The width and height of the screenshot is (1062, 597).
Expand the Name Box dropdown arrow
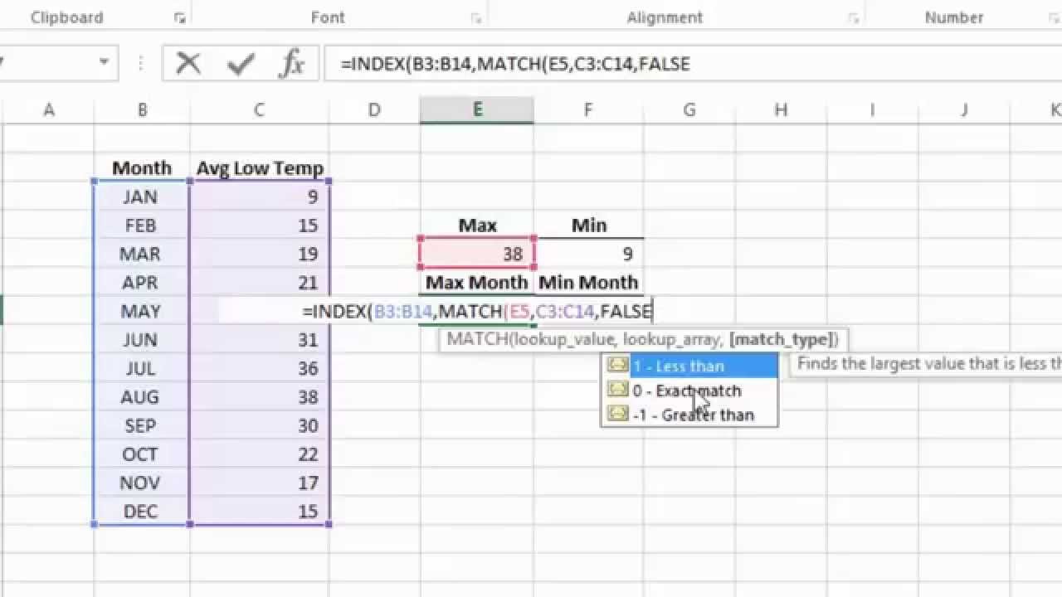point(104,62)
